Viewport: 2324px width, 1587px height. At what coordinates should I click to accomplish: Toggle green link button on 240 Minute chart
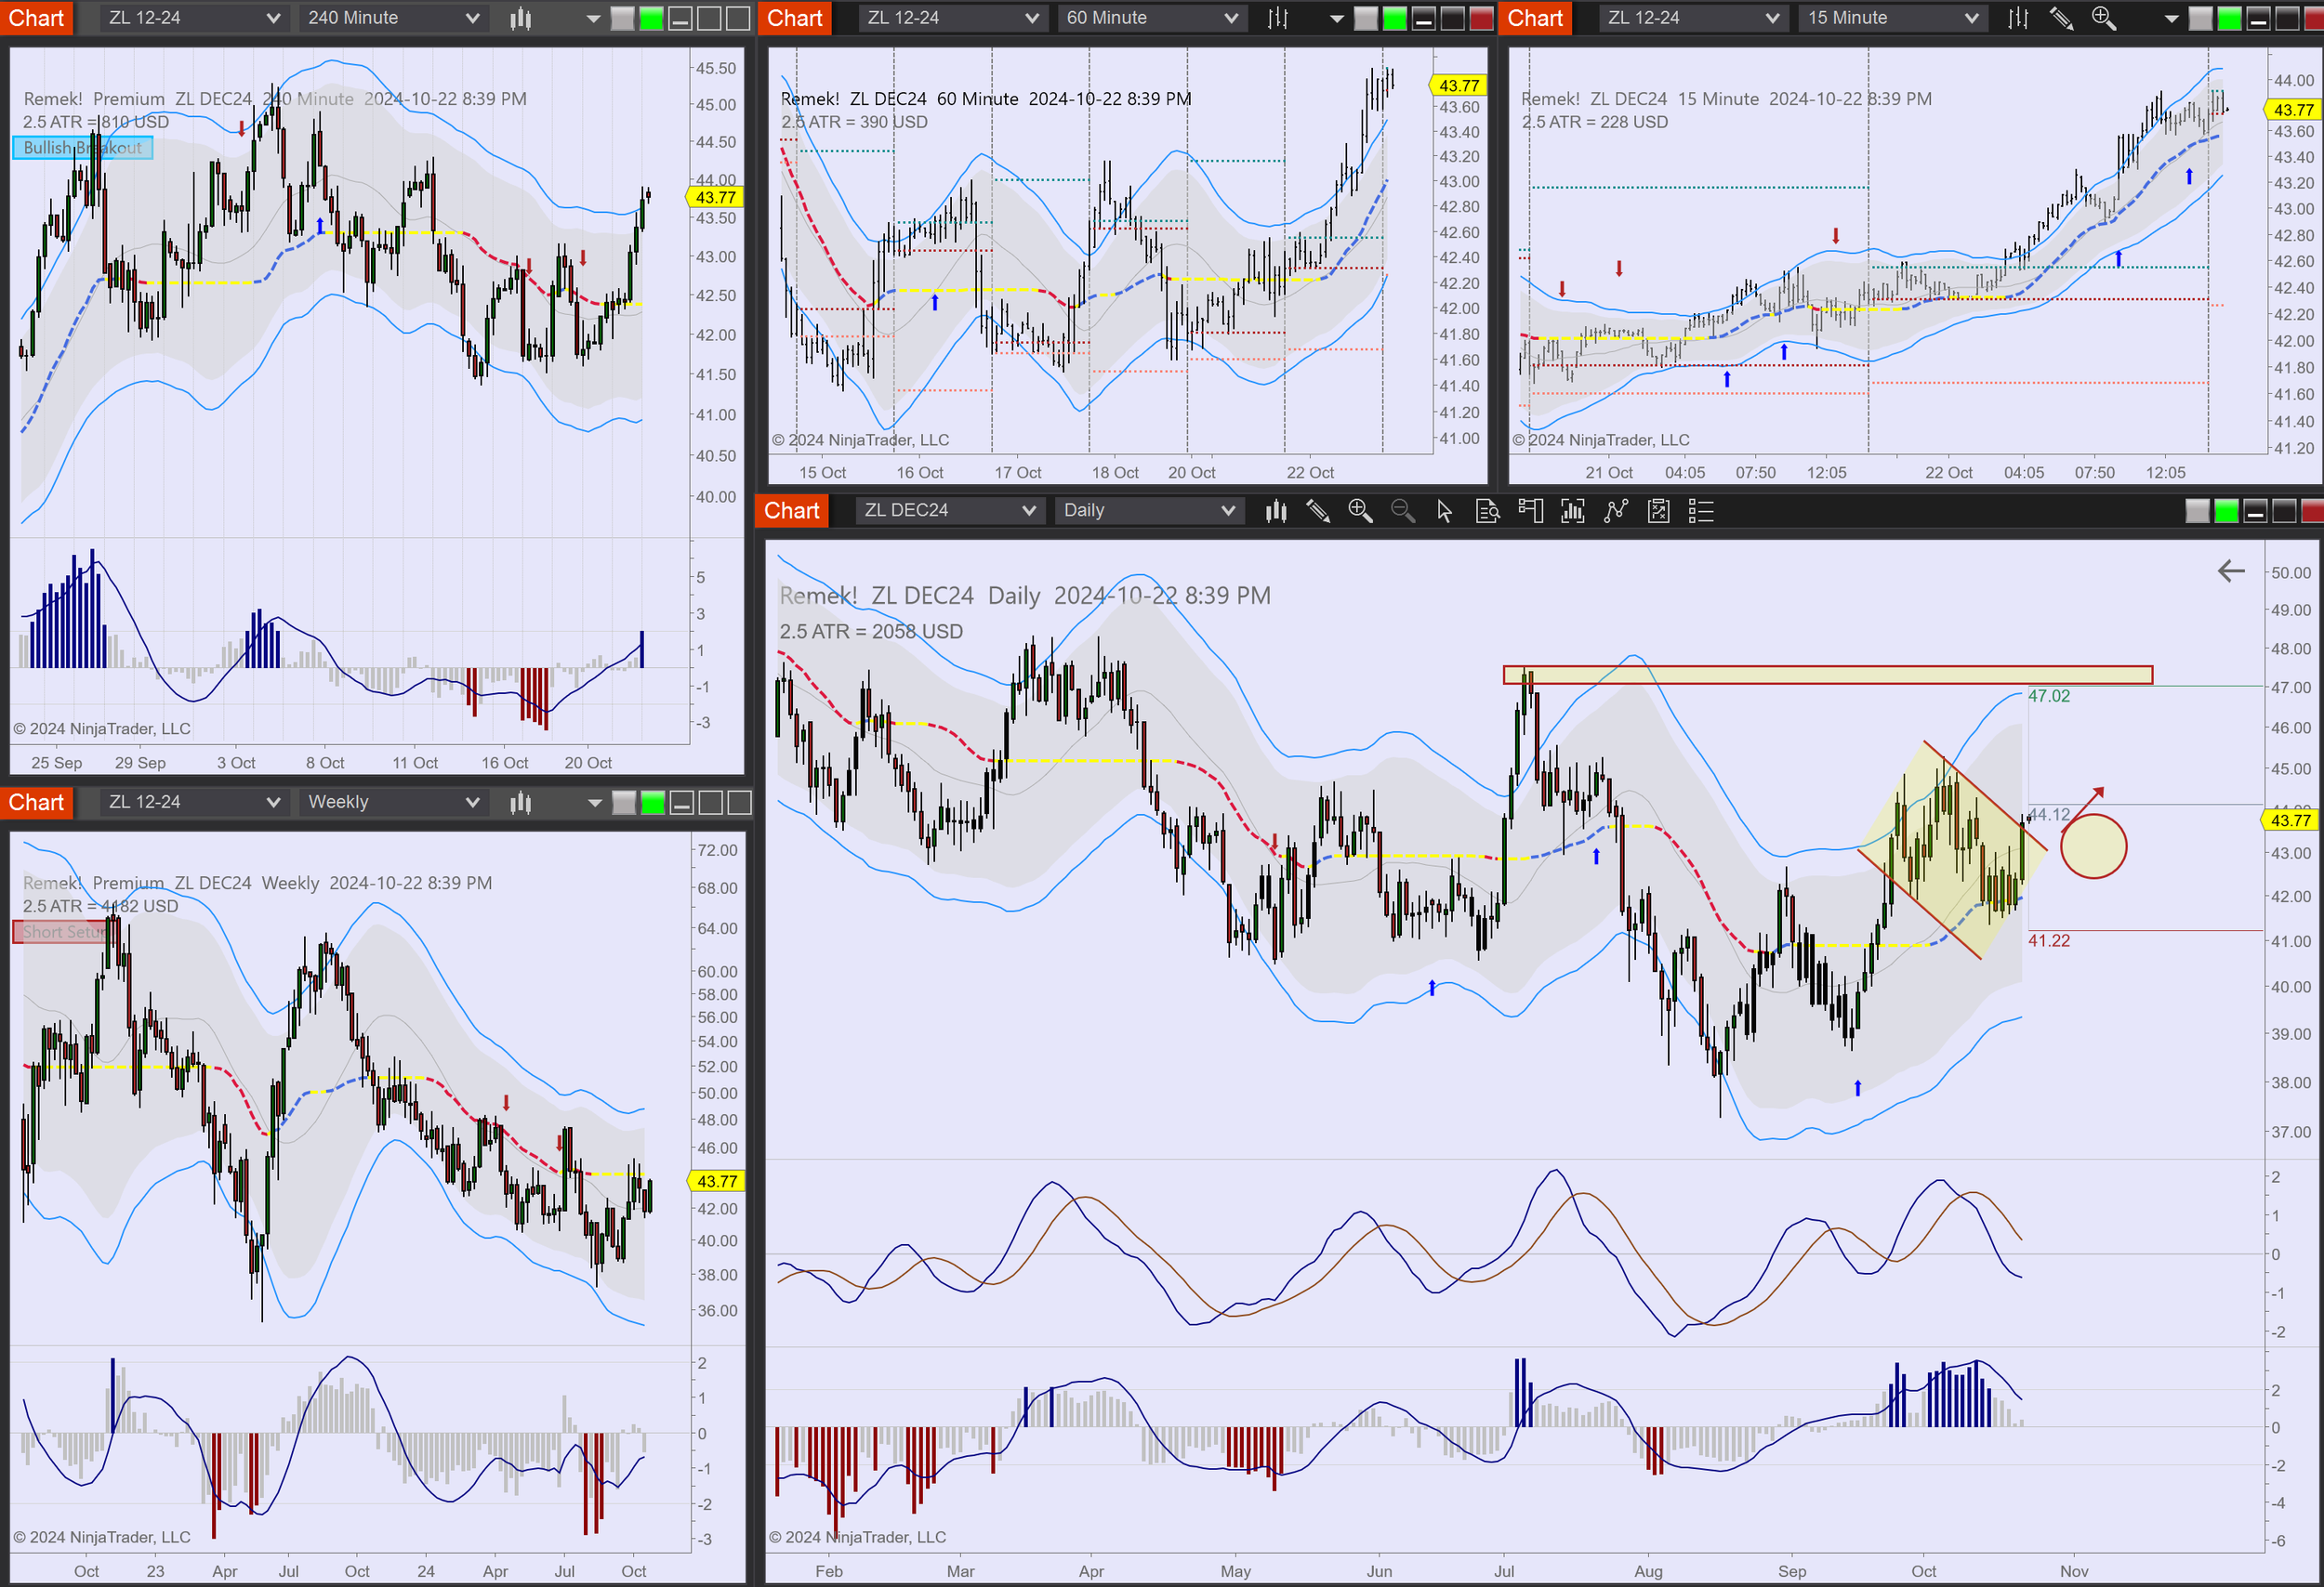click(x=651, y=18)
